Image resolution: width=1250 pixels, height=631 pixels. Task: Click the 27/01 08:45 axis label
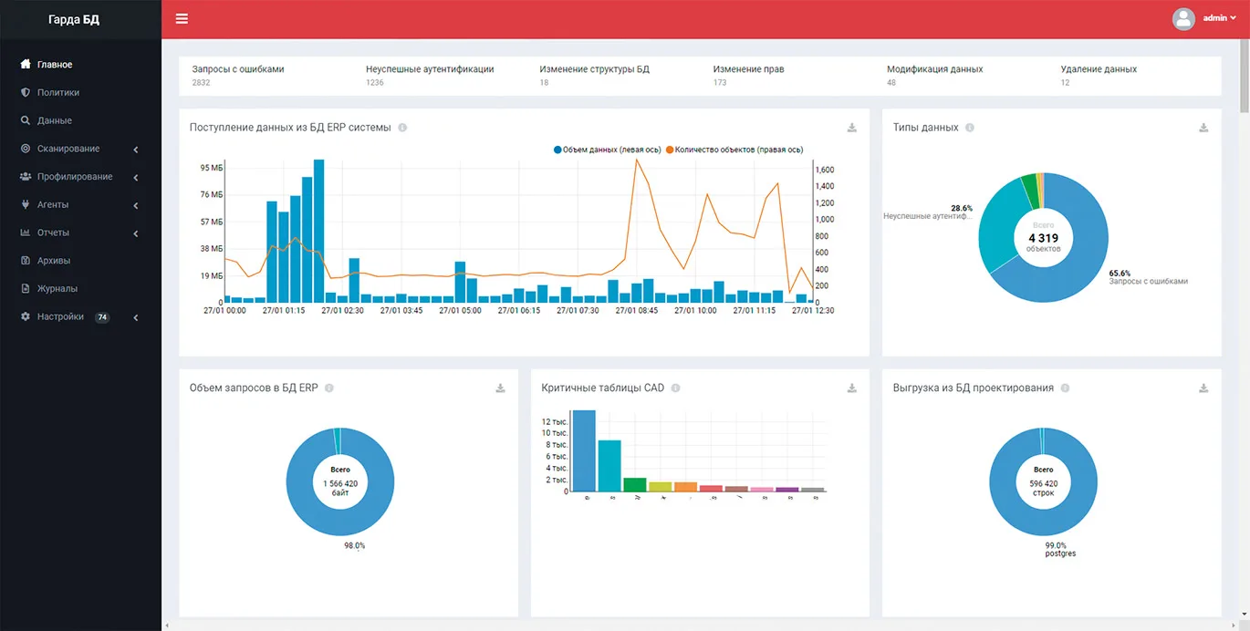(x=636, y=310)
